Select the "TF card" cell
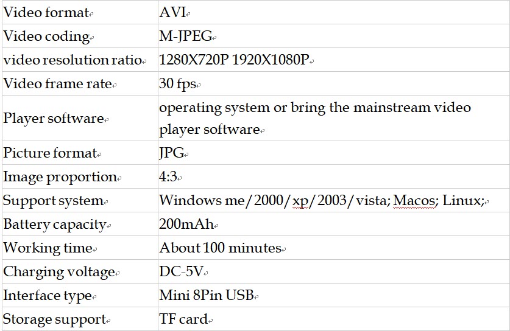Screen dimensions: 510x331 tap(183, 319)
